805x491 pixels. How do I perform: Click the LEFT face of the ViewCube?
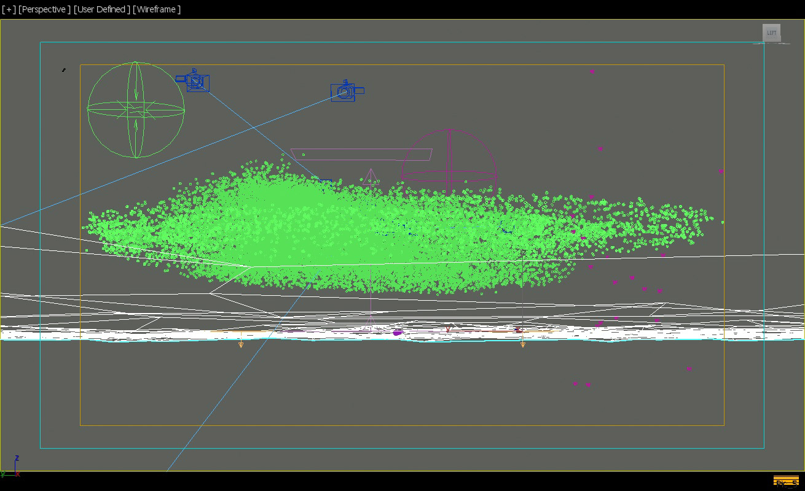(771, 33)
